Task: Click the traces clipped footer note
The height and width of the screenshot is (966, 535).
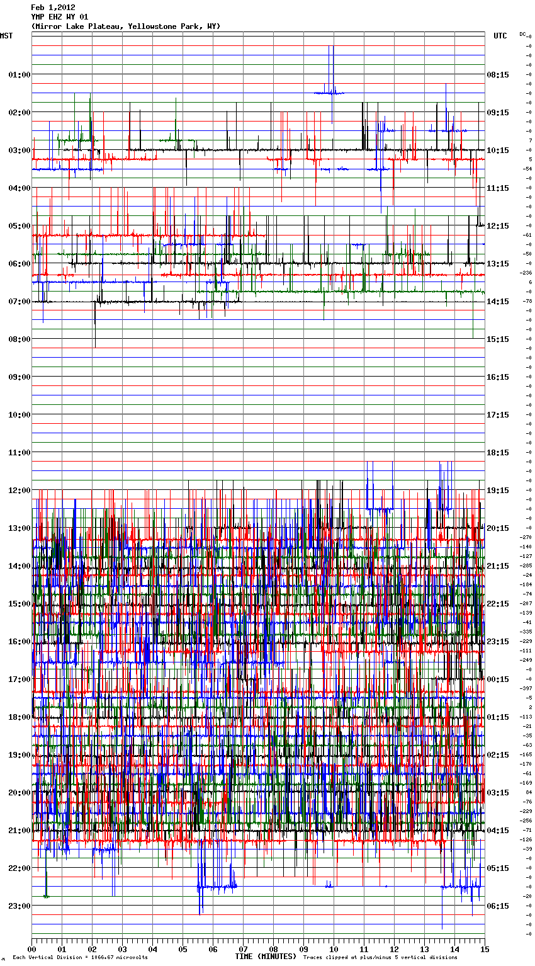Action: point(380,958)
